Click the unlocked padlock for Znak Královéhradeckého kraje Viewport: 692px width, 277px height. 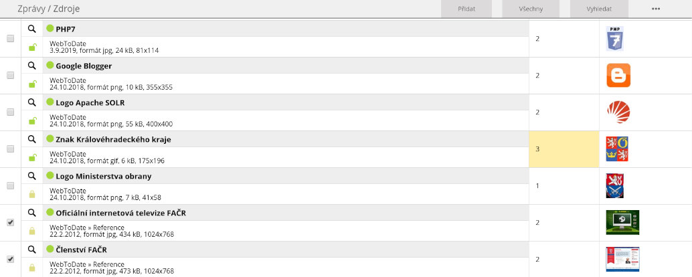(x=31, y=158)
